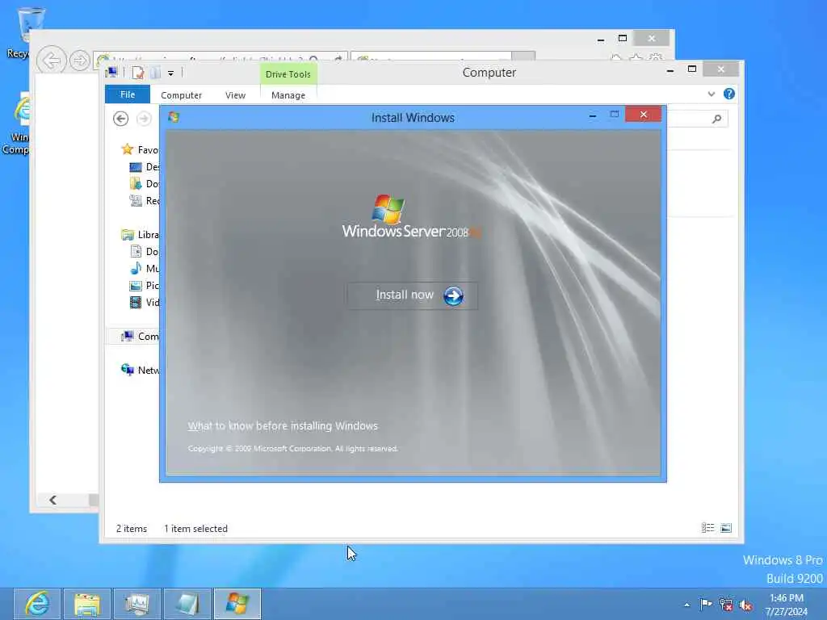
Task: Open the Pictures library in navigation pane
Action: click(144, 285)
